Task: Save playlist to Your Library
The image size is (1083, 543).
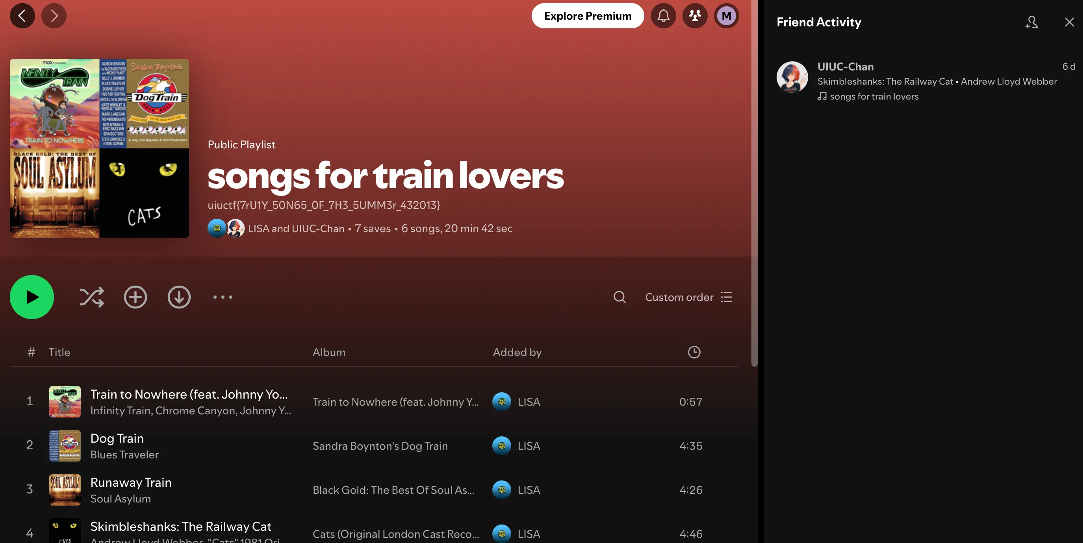Action: pos(135,297)
